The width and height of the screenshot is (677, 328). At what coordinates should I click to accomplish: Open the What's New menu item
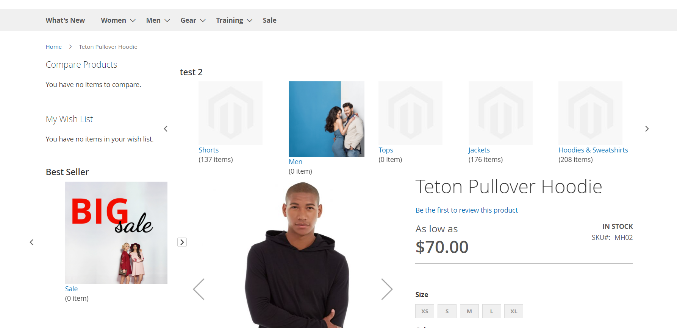point(65,20)
